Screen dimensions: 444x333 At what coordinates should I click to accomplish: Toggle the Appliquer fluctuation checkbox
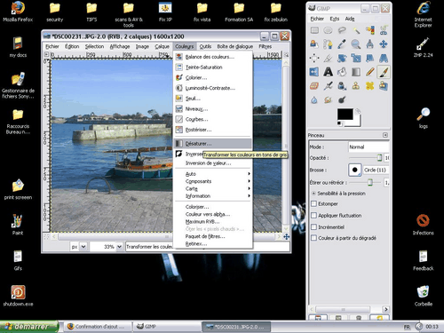314,215
